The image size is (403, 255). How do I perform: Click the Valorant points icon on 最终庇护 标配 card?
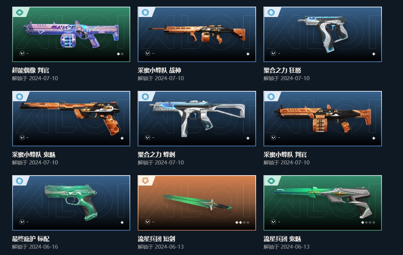[x=22, y=222]
